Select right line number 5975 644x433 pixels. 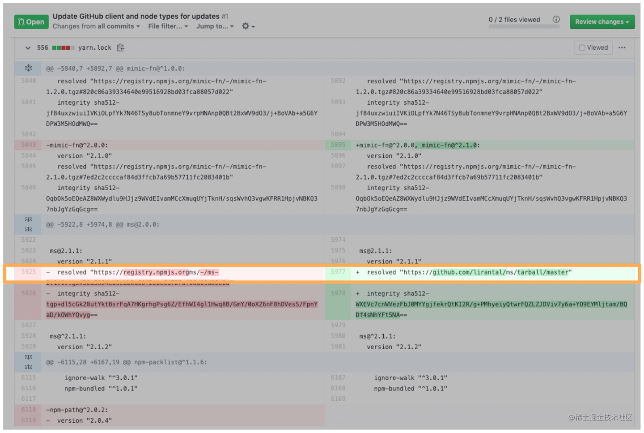338,250
